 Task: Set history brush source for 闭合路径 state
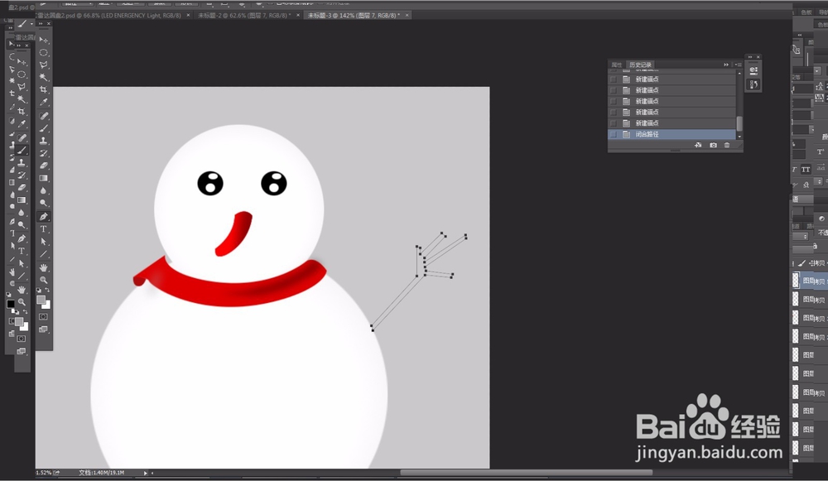tap(613, 135)
